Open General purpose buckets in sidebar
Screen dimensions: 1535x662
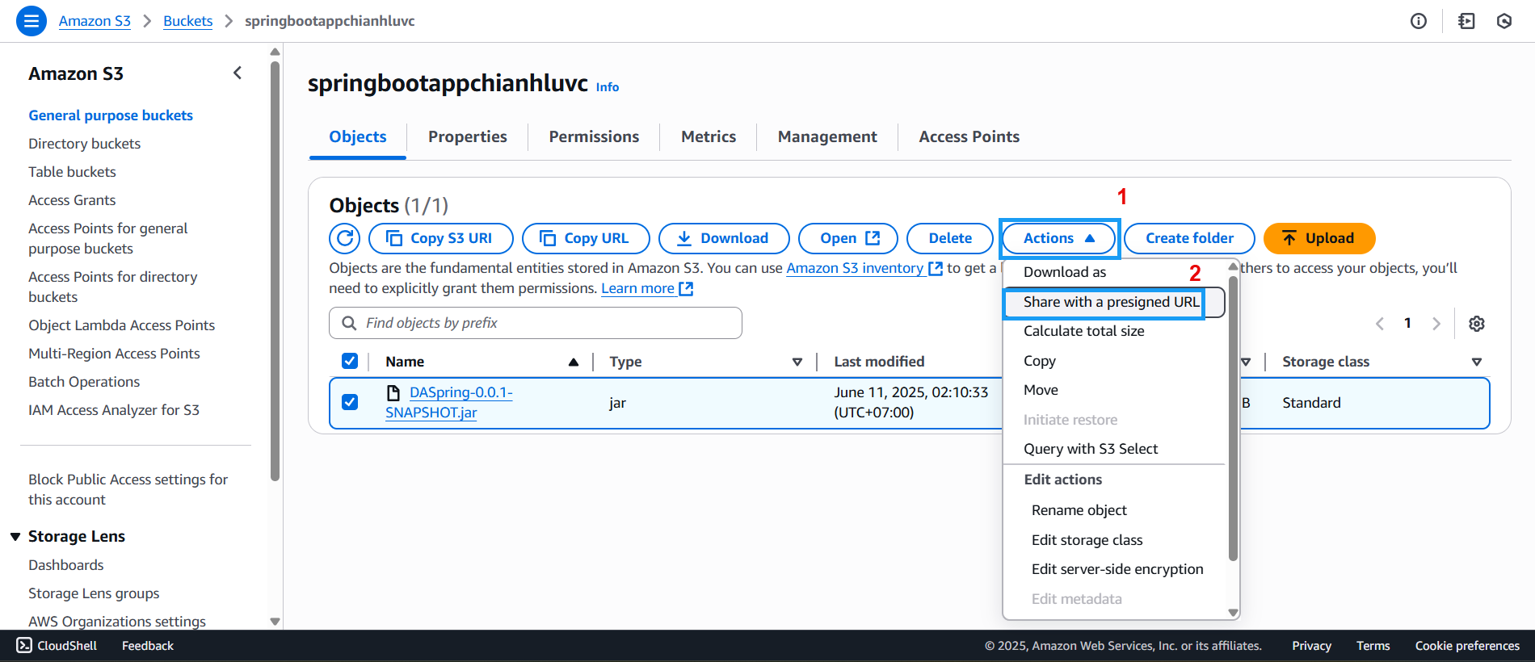click(x=111, y=115)
